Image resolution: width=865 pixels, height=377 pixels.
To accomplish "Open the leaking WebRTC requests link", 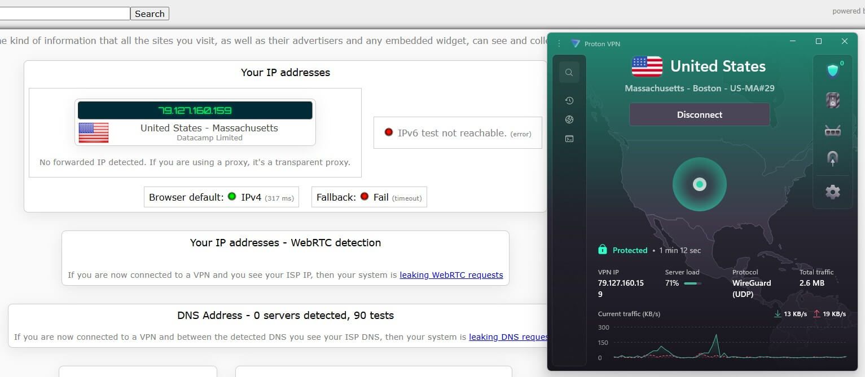I will pyautogui.click(x=451, y=275).
